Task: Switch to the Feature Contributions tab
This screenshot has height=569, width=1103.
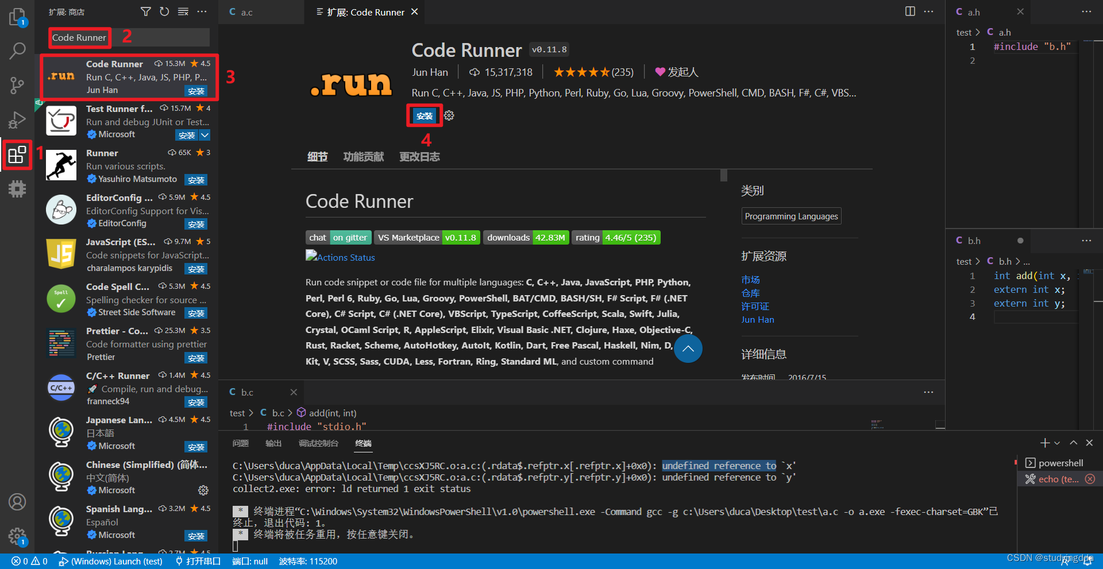Action: [x=364, y=157]
